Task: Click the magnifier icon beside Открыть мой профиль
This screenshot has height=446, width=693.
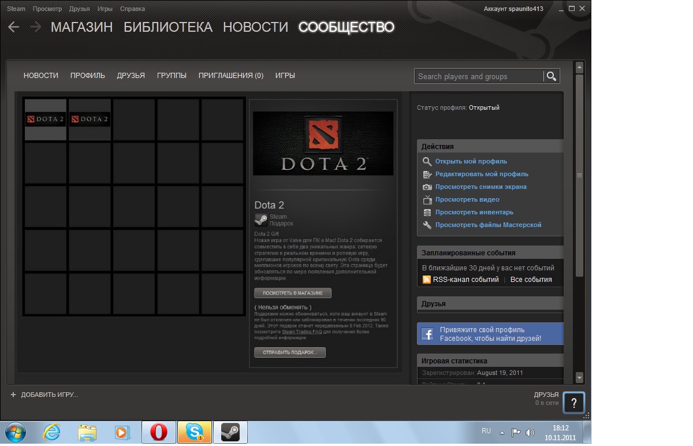Action: [x=427, y=162]
